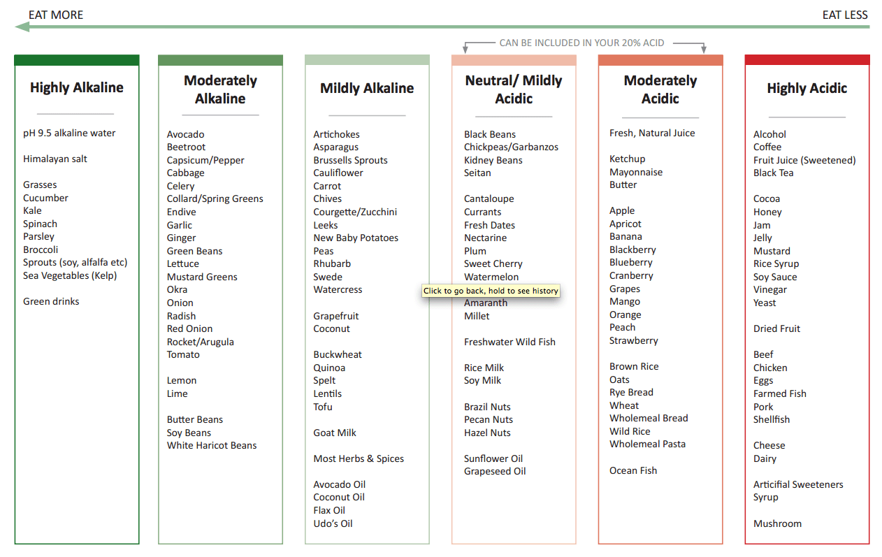Click 'Wholemeal Pasta' in Moderately Acidic list
882x557 pixels.
click(647, 444)
